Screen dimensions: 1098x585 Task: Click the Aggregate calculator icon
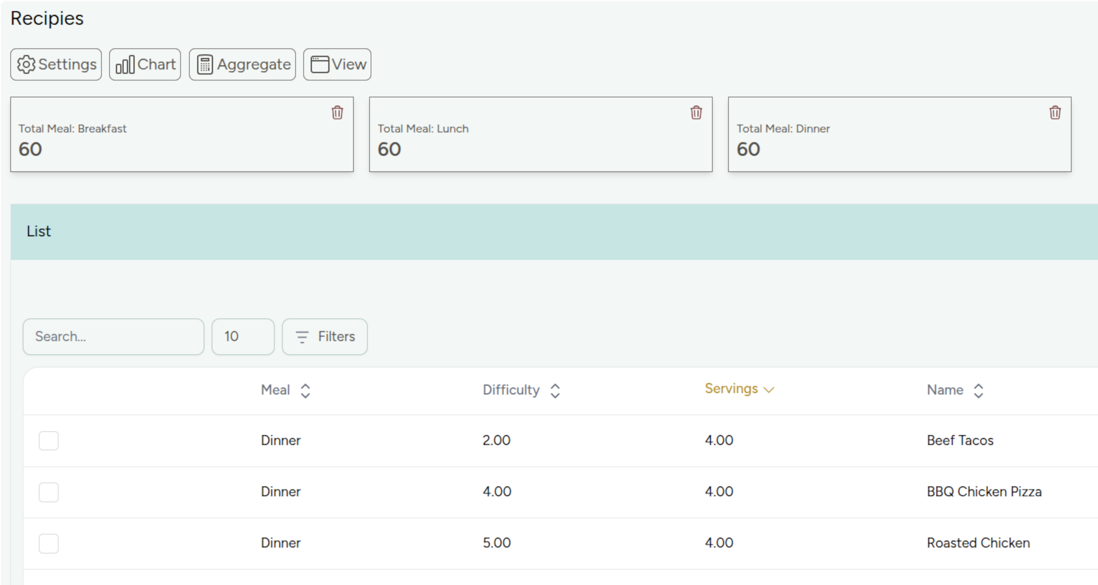(x=205, y=65)
